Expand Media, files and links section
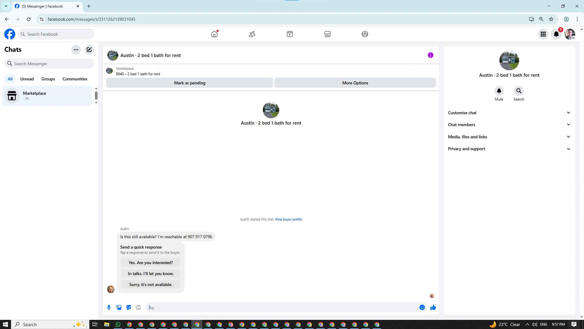This screenshot has height=329, width=584. pos(509,137)
